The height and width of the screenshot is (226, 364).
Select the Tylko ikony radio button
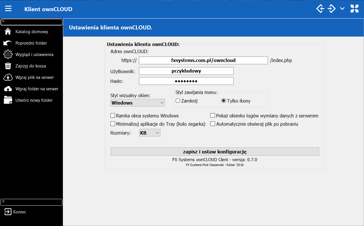(224, 101)
